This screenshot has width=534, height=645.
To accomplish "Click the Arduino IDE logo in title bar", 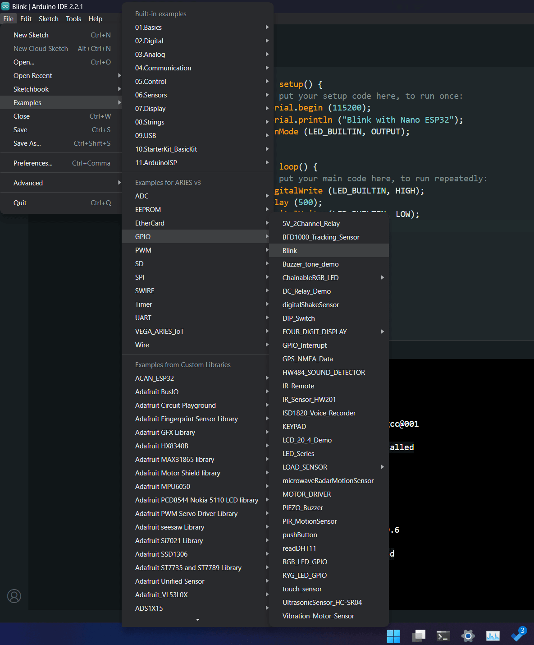I will [x=5, y=6].
